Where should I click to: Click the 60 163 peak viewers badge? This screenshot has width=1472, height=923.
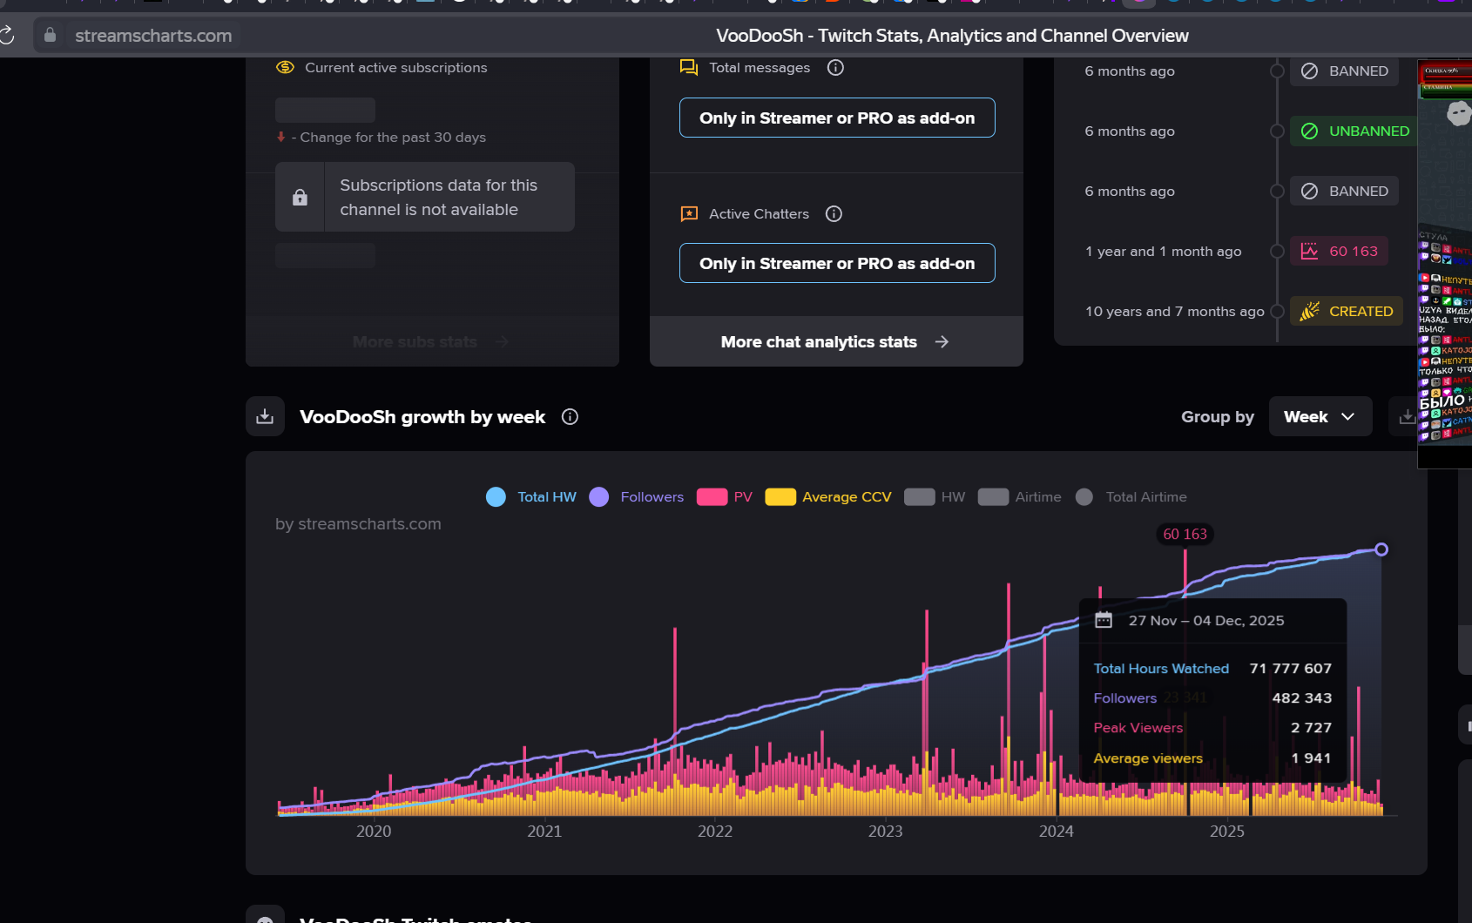point(1339,252)
